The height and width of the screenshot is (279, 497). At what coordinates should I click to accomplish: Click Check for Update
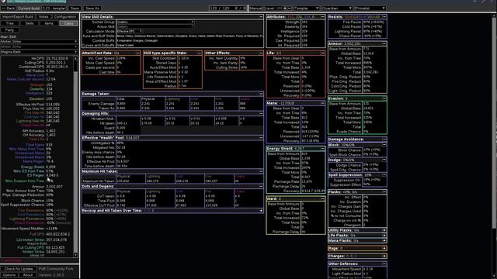point(19,269)
